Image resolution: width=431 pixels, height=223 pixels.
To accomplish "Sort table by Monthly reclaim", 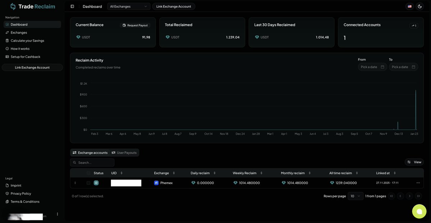I will tap(296, 173).
